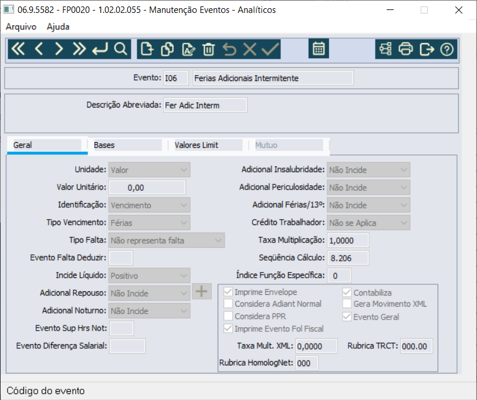Screen dimensions: 477x400
Task: Delete the event with the trash icon
Action: point(208,49)
